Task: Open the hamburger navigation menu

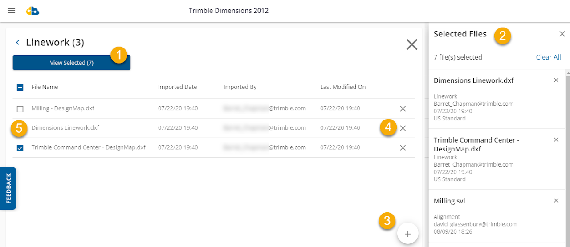Action: (12, 11)
